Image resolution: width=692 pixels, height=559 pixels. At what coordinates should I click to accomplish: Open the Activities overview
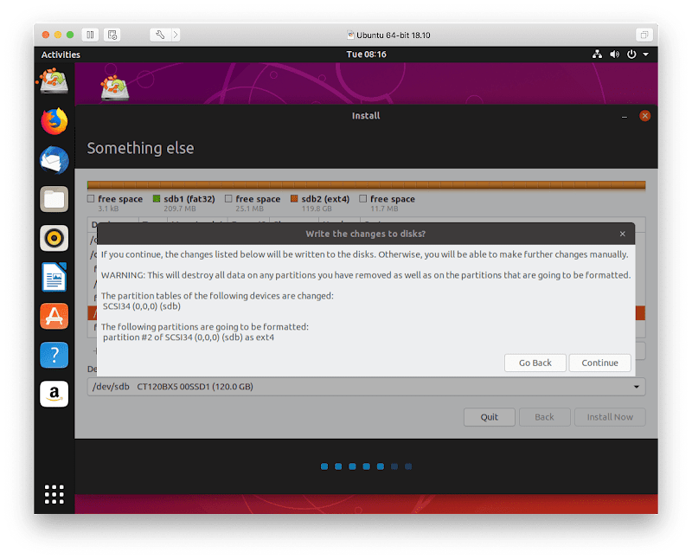coord(61,55)
